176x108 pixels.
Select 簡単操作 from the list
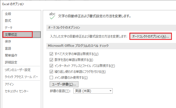pyautogui.click(x=11, y=55)
